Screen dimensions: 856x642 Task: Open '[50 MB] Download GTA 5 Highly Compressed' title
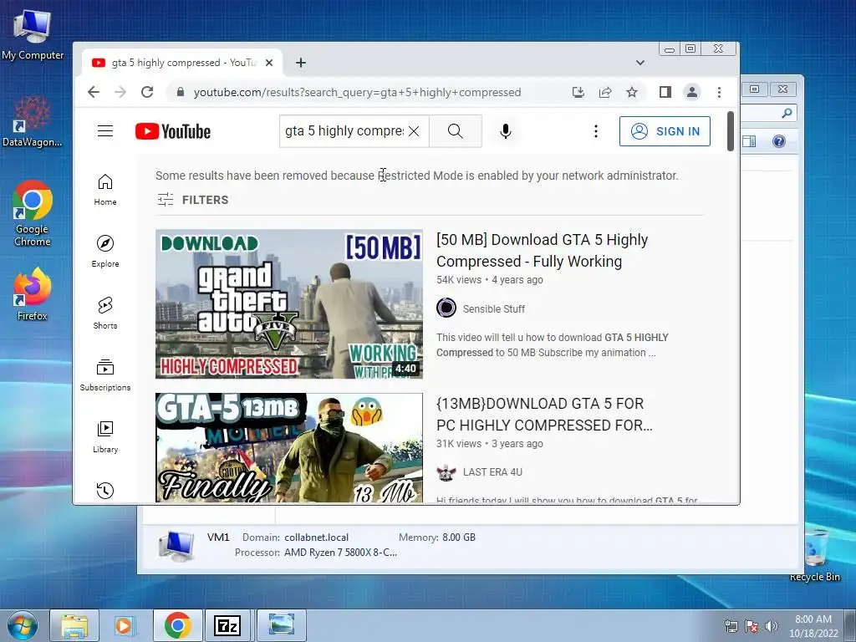point(542,251)
